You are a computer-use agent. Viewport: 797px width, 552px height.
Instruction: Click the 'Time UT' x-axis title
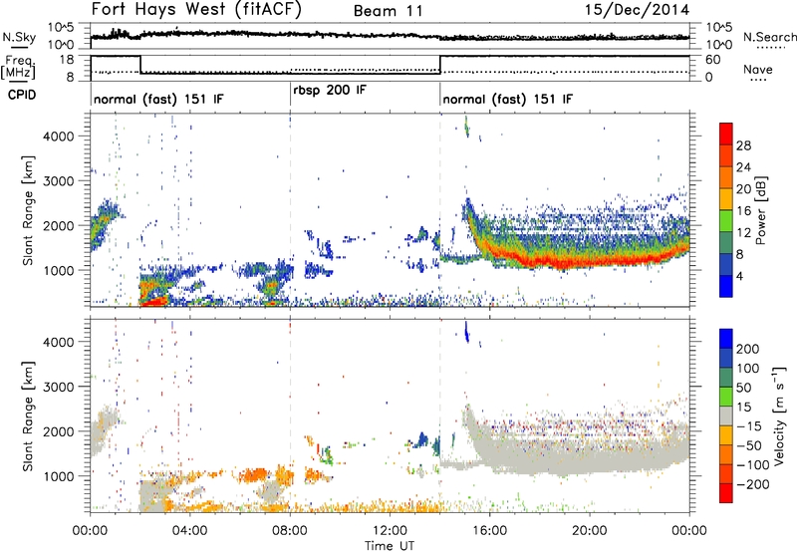[390, 545]
